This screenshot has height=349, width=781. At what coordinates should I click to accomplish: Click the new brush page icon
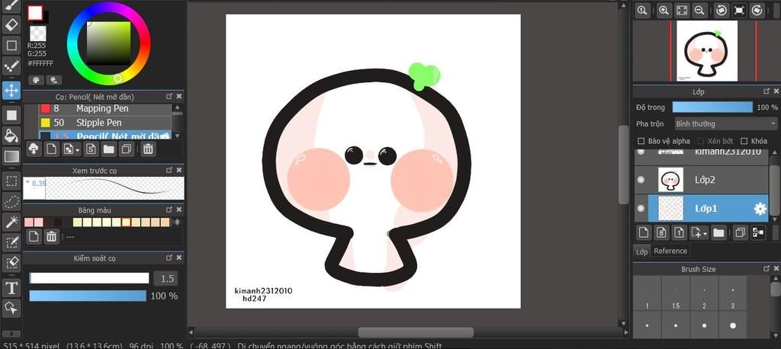51,149
